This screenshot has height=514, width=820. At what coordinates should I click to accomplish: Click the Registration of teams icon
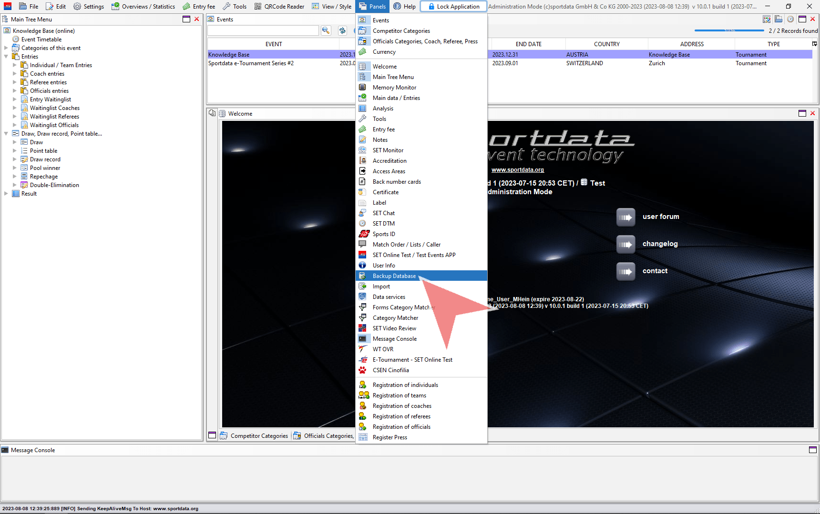pos(363,395)
